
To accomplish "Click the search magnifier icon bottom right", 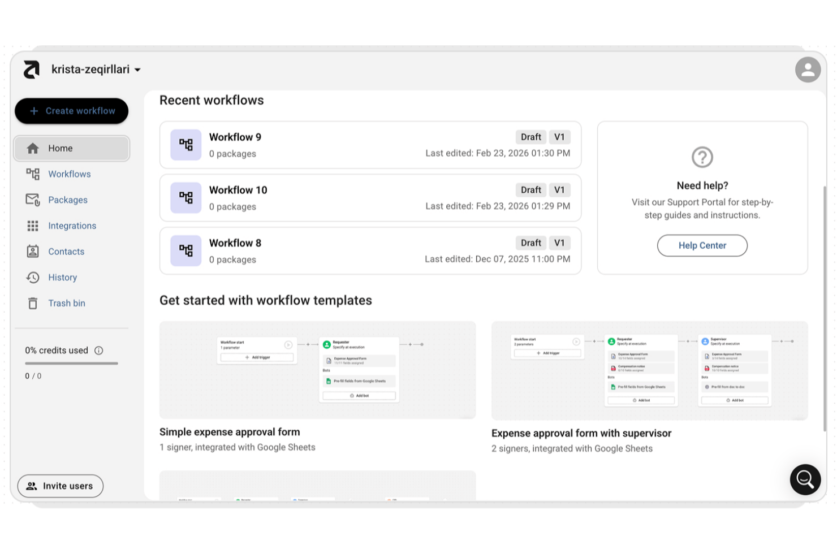I will tap(805, 479).
